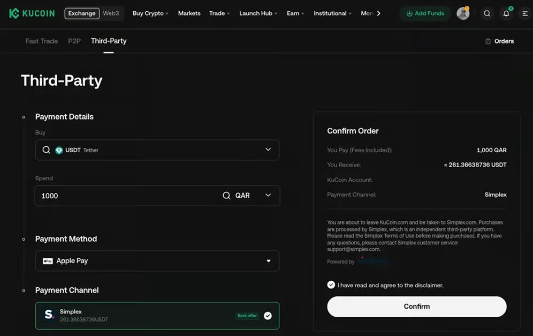This screenshot has width=533, height=336.
Task: Select the Simplex payment channel card
Action: pyautogui.click(x=157, y=316)
